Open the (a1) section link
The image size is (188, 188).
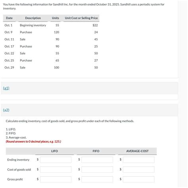(6, 88)
